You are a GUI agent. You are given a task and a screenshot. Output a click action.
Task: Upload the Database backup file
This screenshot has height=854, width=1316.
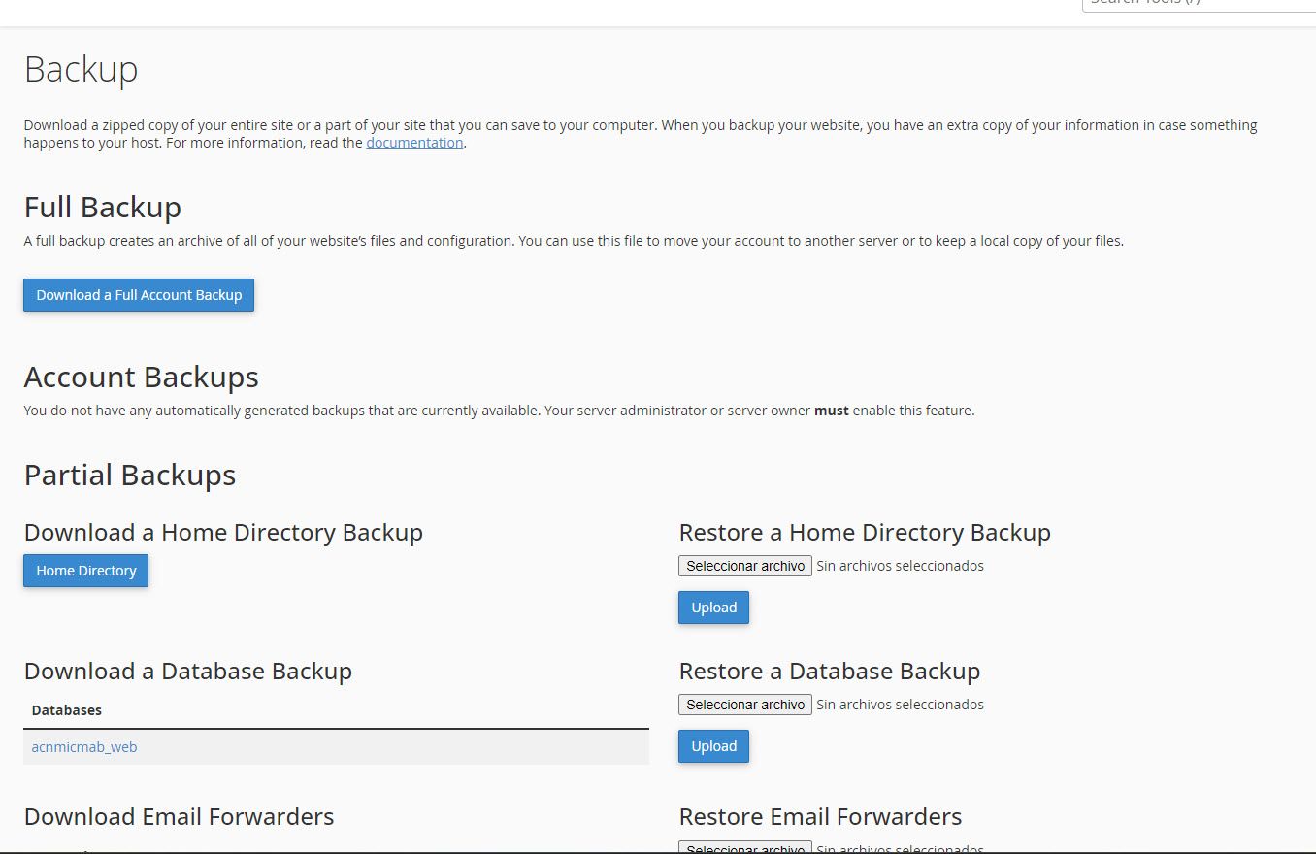(713, 746)
